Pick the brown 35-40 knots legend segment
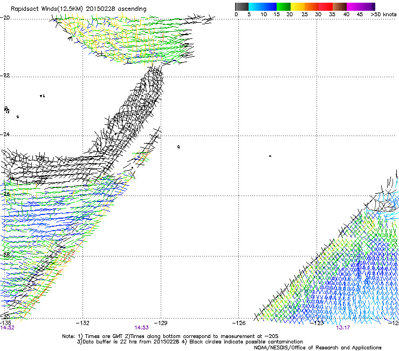399x351 pixels. point(340,6)
